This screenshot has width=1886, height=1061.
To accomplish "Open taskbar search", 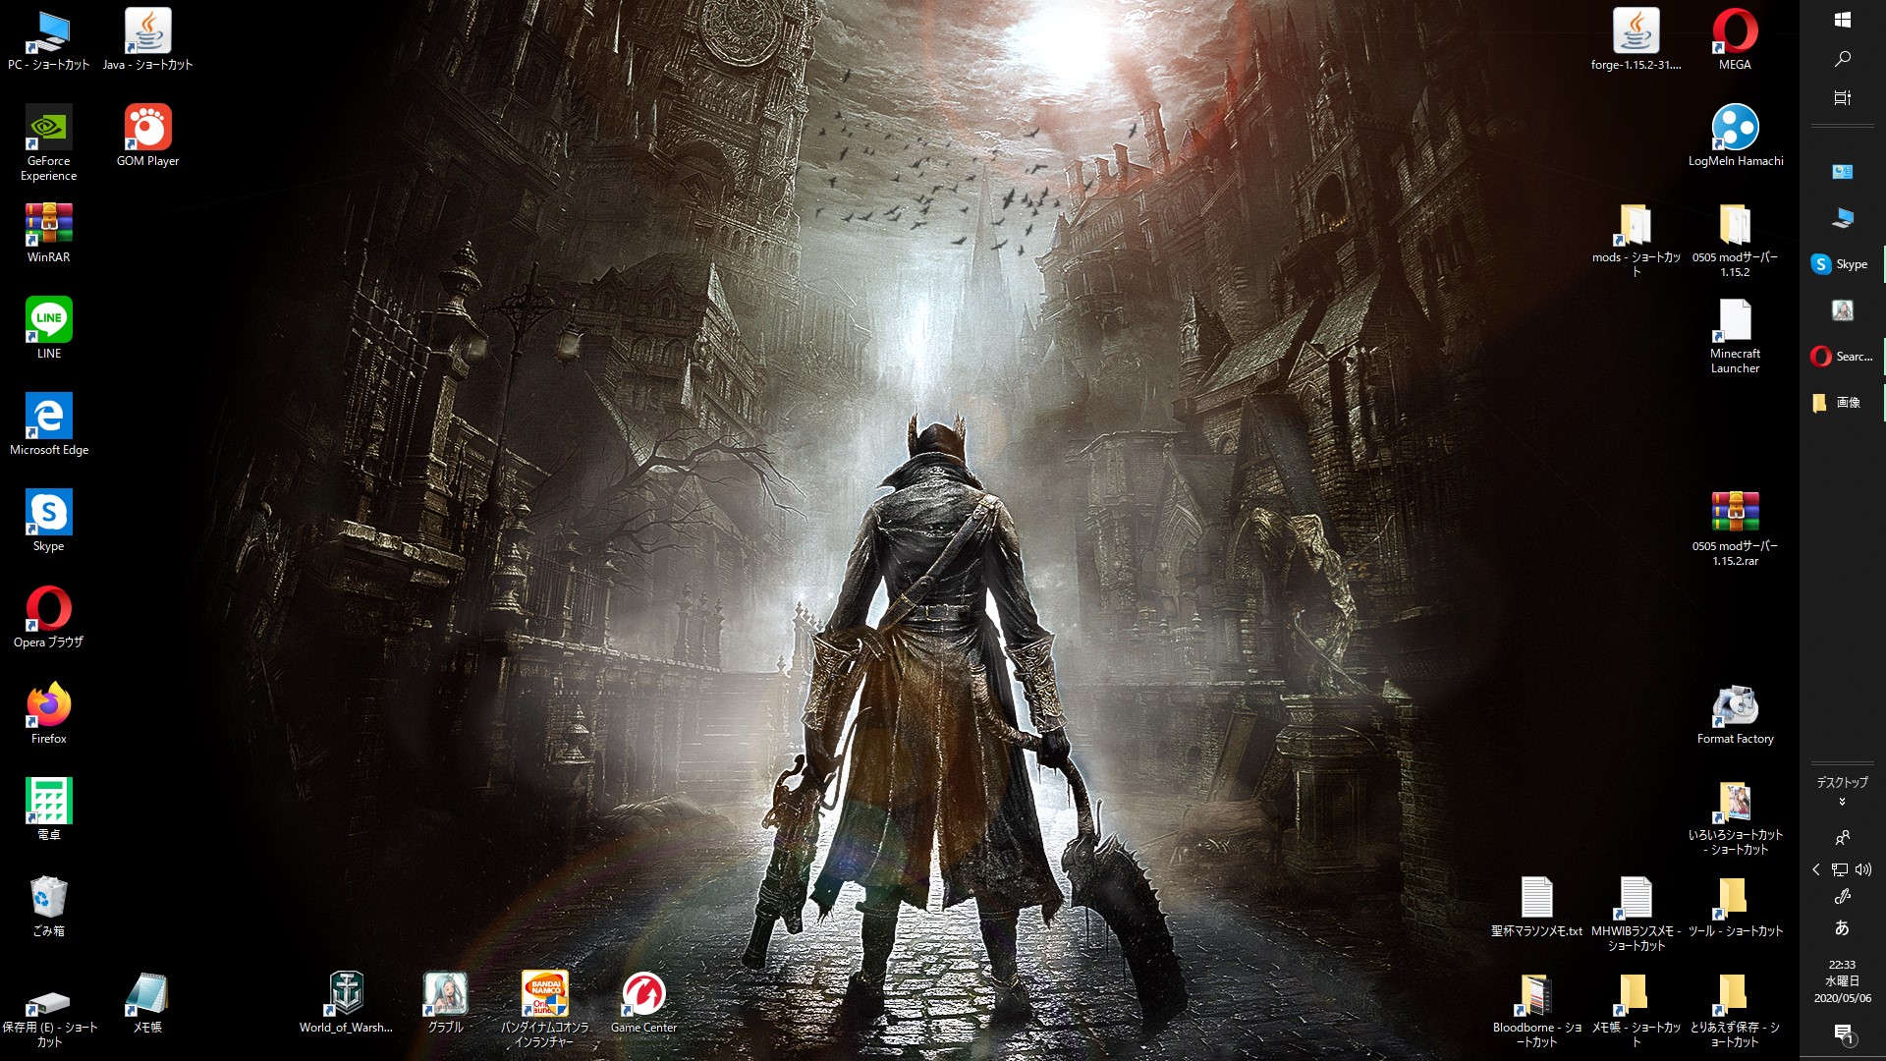I will [1843, 59].
